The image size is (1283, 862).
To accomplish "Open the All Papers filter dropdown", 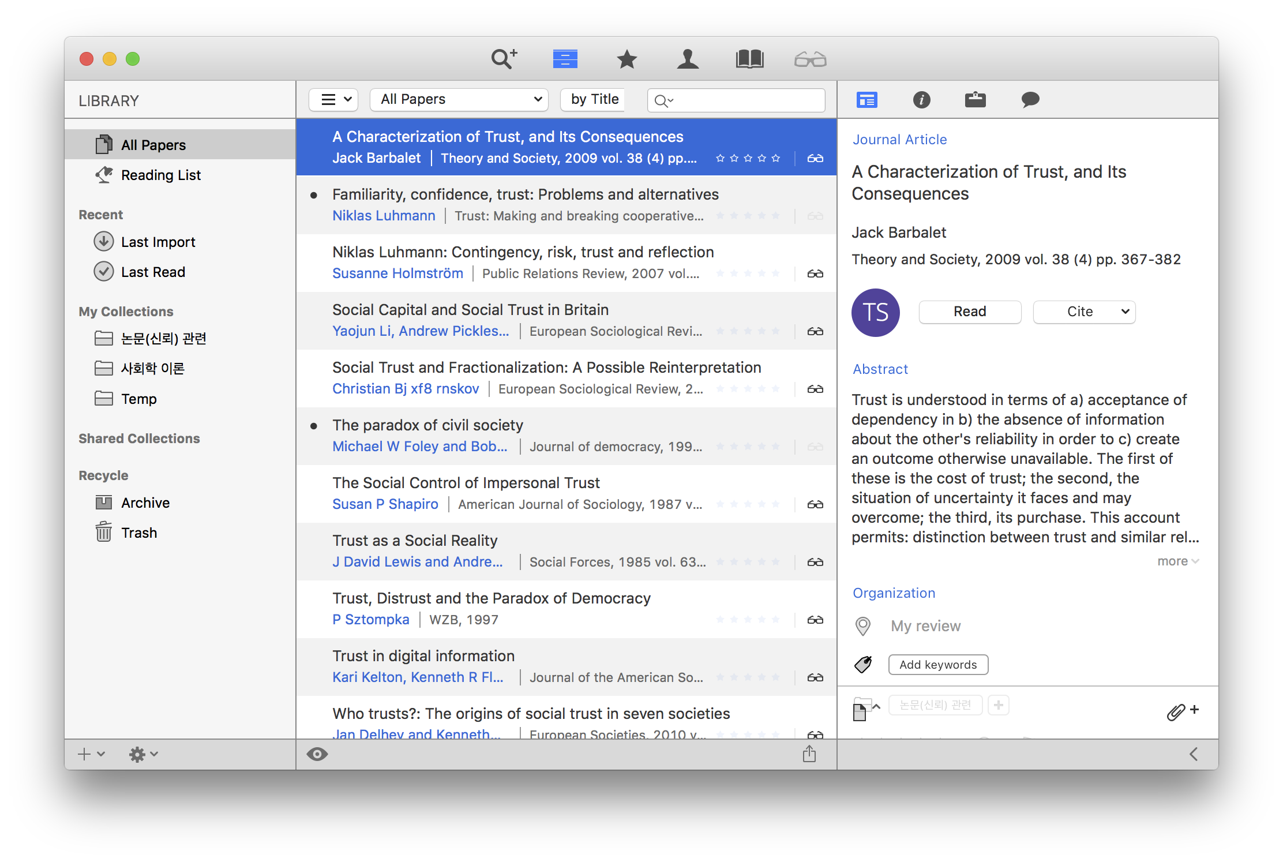I will 459,99.
